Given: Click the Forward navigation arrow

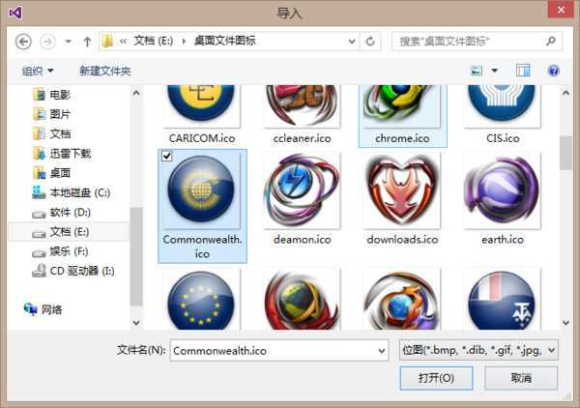Looking at the screenshot, I should (x=47, y=42).
